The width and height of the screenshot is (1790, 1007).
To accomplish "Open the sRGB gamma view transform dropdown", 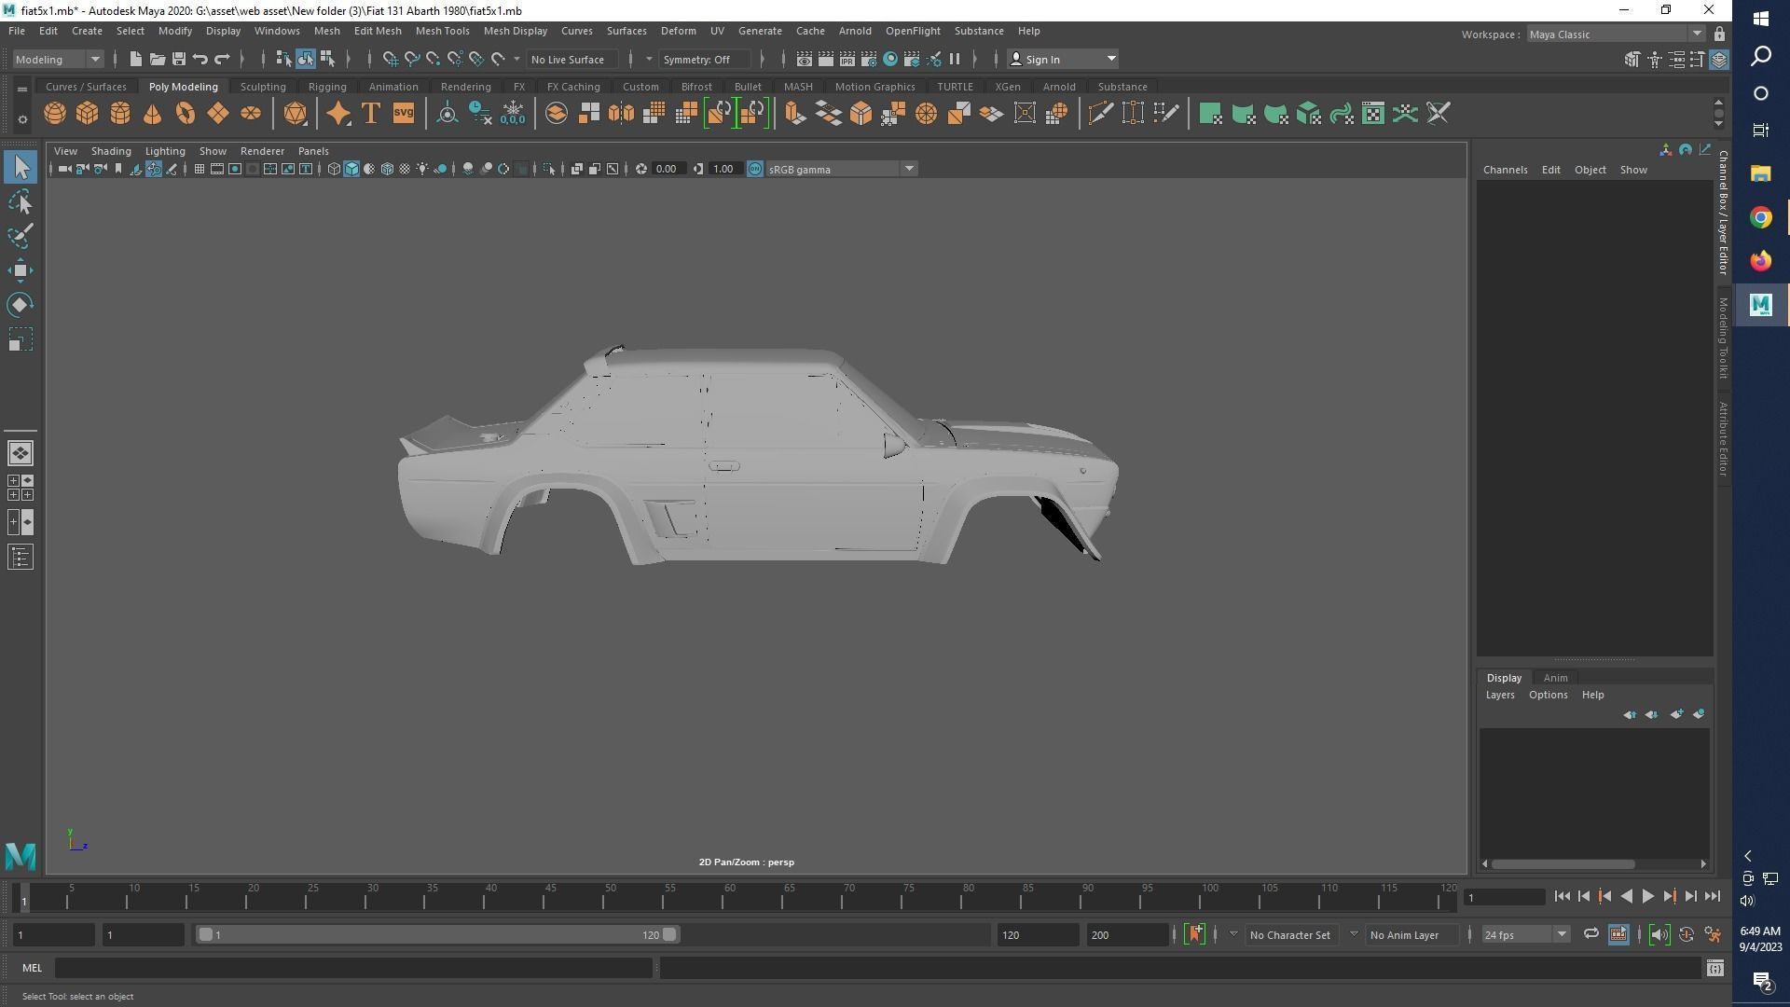I will point(841,169).
